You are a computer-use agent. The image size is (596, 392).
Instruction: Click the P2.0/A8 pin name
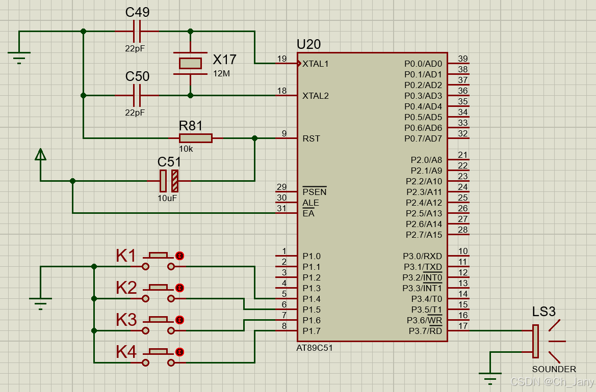point(426,160)
